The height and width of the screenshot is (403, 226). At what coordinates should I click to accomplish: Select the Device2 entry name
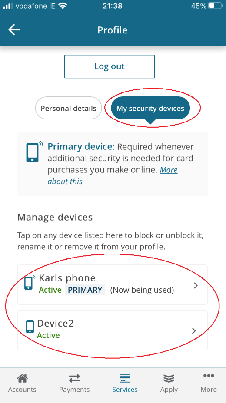(x=55, y=323)
